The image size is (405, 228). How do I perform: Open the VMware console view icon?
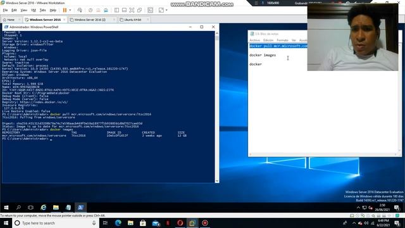pyautogui.click(x=150, y=10)
